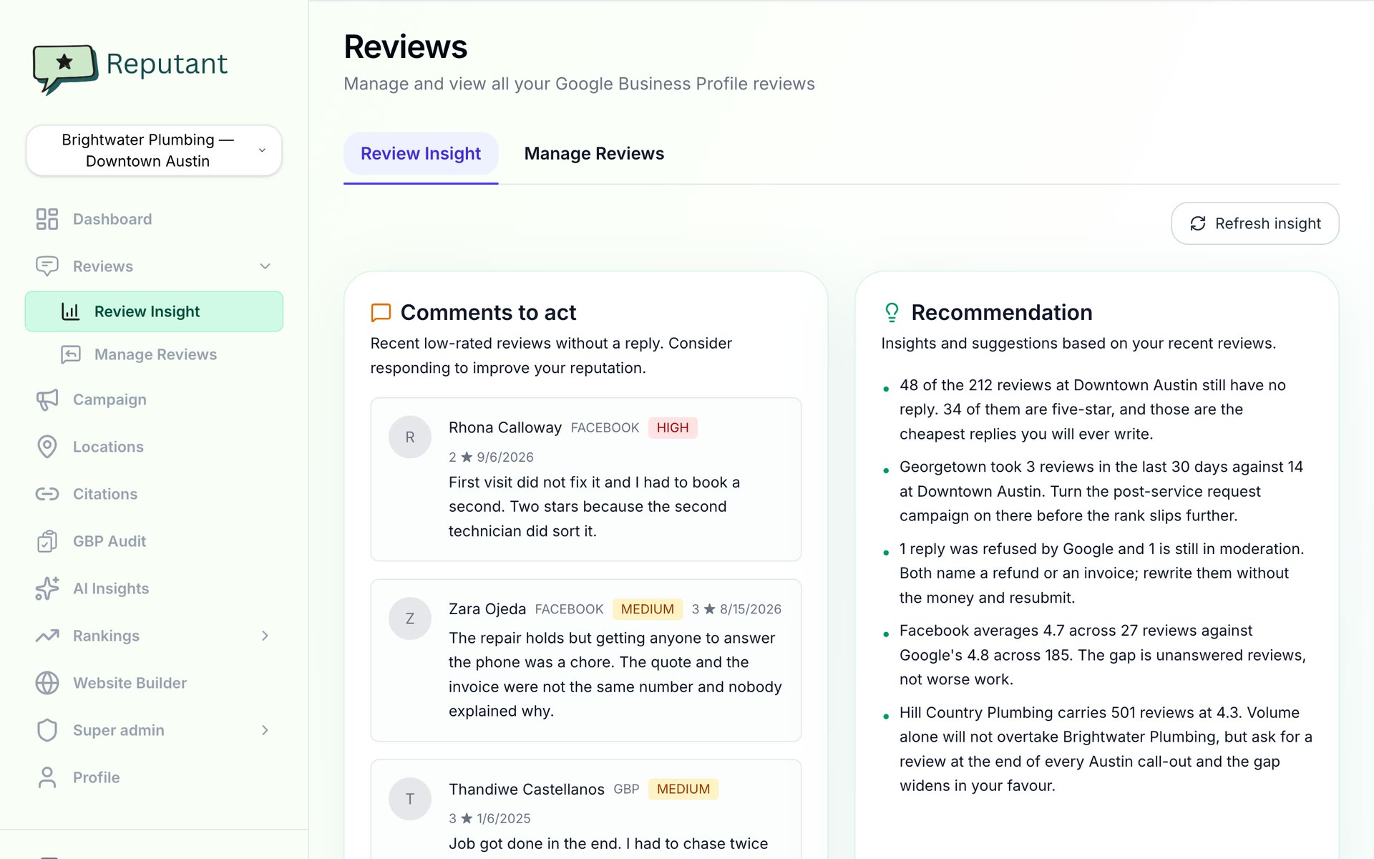Click the Website Builder globe icon

47,683
